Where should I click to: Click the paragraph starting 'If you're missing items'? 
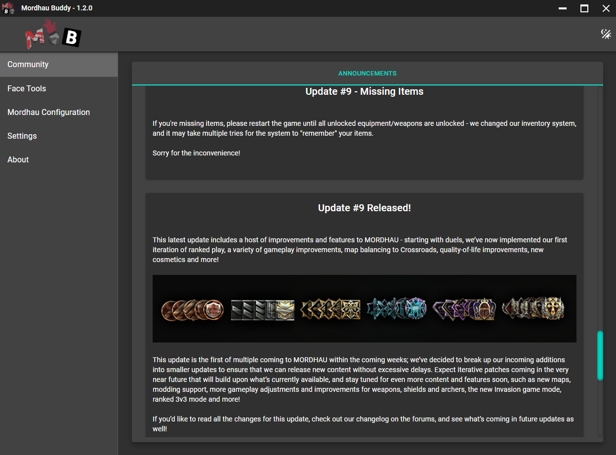click(365, 128)
